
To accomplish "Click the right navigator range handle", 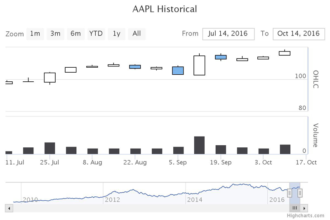I will [x=300, y=193].
